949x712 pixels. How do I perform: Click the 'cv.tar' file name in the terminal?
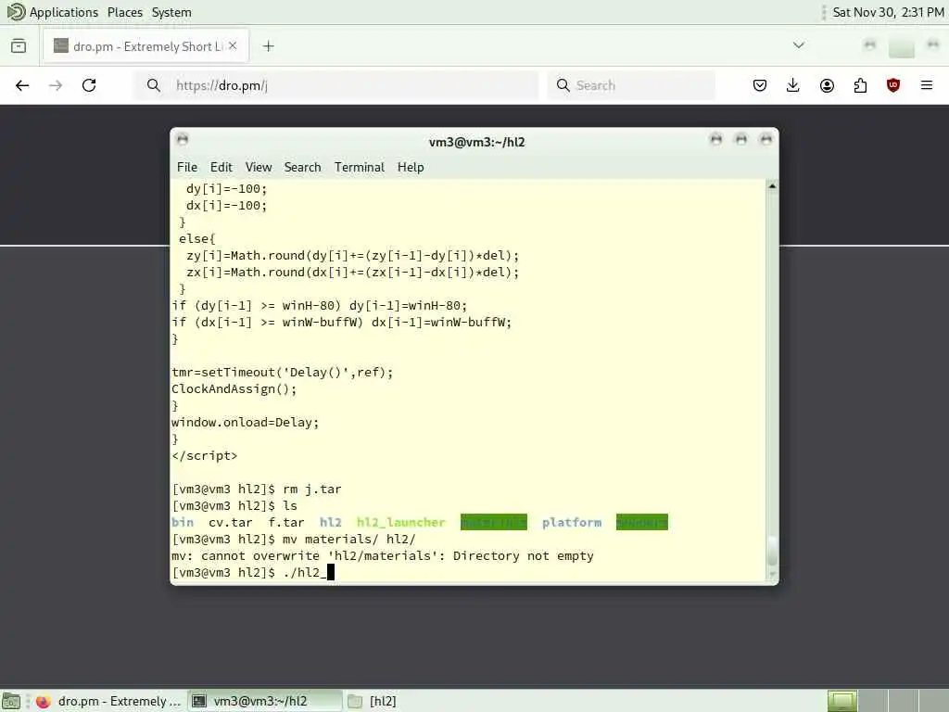[x=230, y=523]
